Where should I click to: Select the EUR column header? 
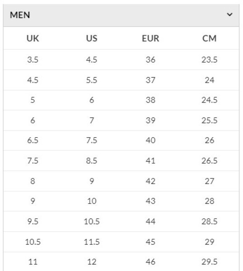point(150,38)
